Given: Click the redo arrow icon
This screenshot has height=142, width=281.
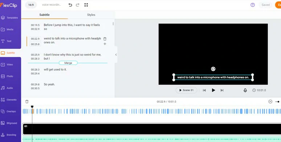Looking at the screenshot, I should (x=77, y=5).
